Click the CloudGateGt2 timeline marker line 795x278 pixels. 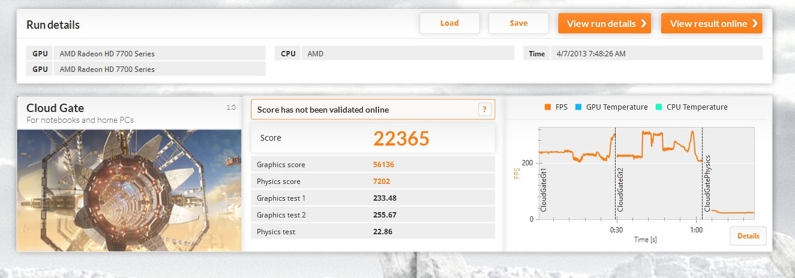[x=616, y=173]
